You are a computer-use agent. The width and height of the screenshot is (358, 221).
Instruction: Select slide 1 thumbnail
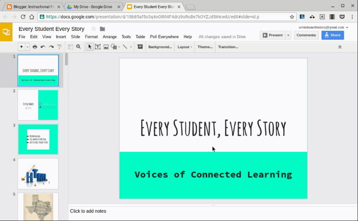click(38, 70)
